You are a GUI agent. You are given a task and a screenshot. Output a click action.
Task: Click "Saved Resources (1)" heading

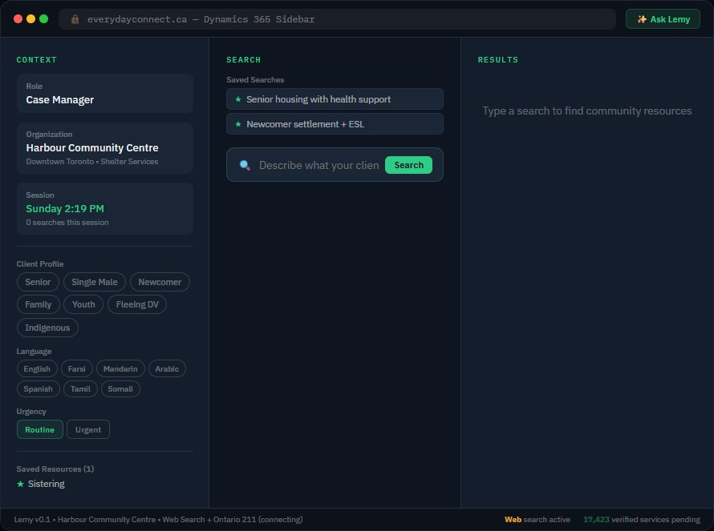click(x=55, y=469)
